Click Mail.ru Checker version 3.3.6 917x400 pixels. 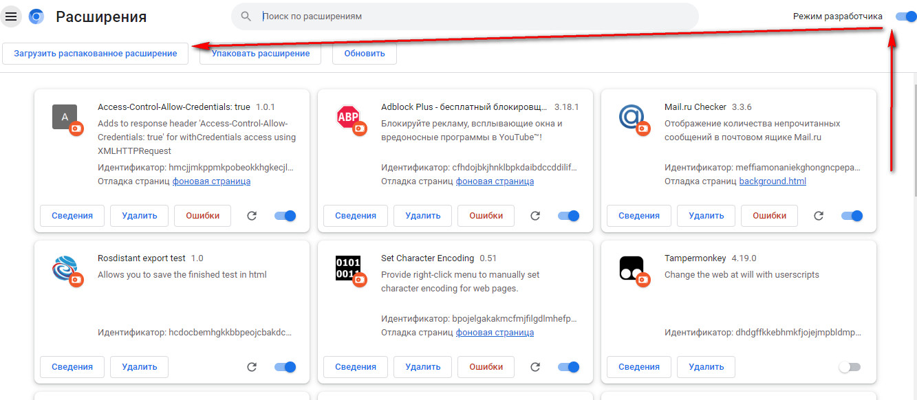point(742,107)
